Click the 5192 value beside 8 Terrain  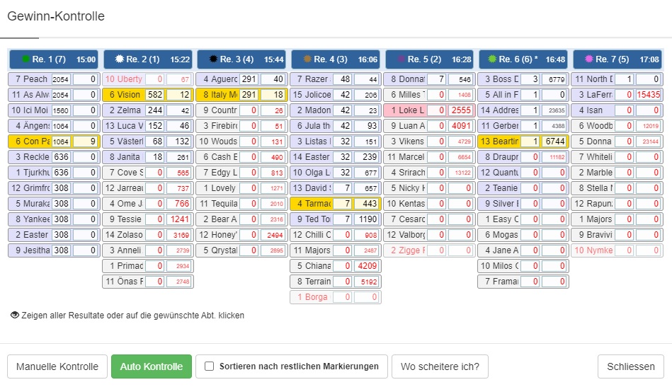click(367, 282)
